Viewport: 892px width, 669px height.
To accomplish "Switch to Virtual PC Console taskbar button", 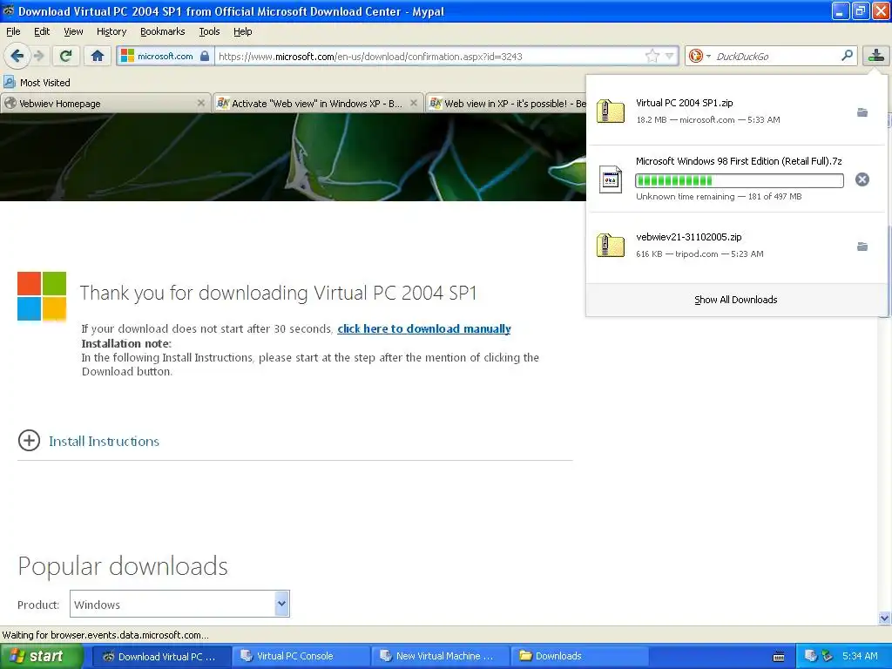I will coord(301,656).
